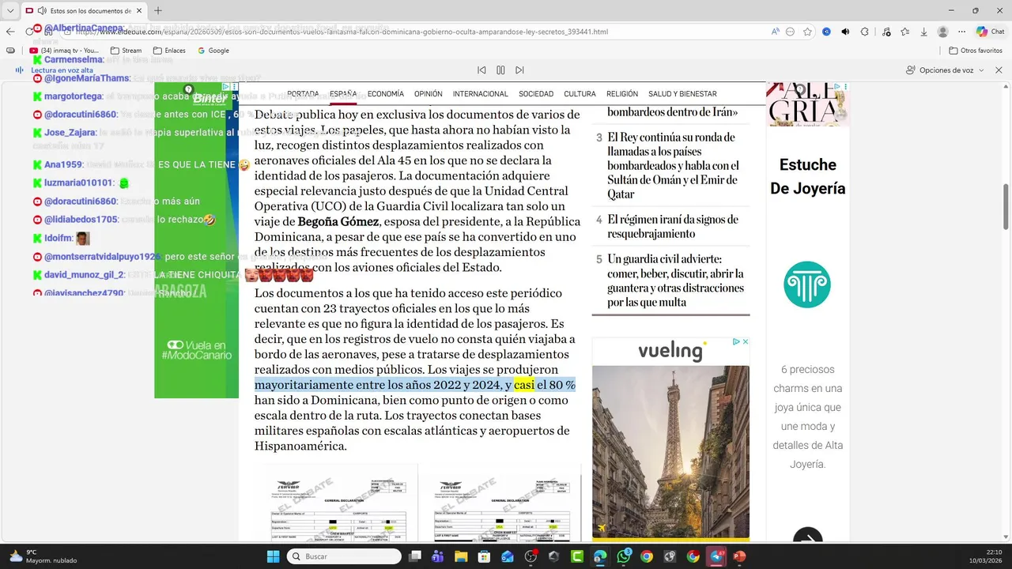Image resolution: width=1012 pixels, height=569 pixels.
Task: Go to the SALUD Y BIENESTAR section
Action: coord(682,94)
